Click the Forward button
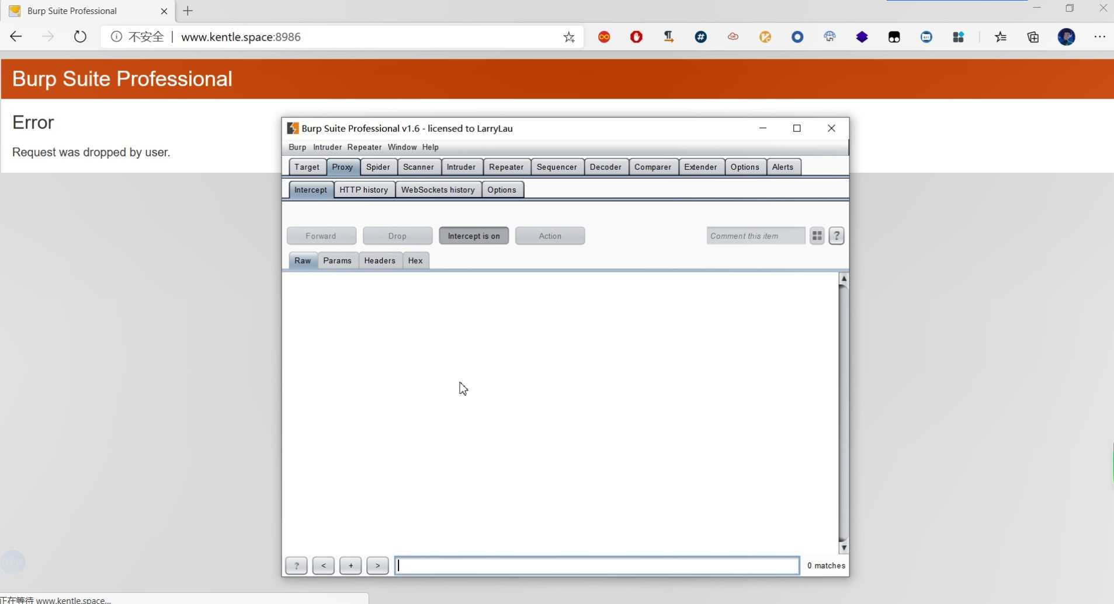Screen dimensions: 1114x604 tap(321, 236)
